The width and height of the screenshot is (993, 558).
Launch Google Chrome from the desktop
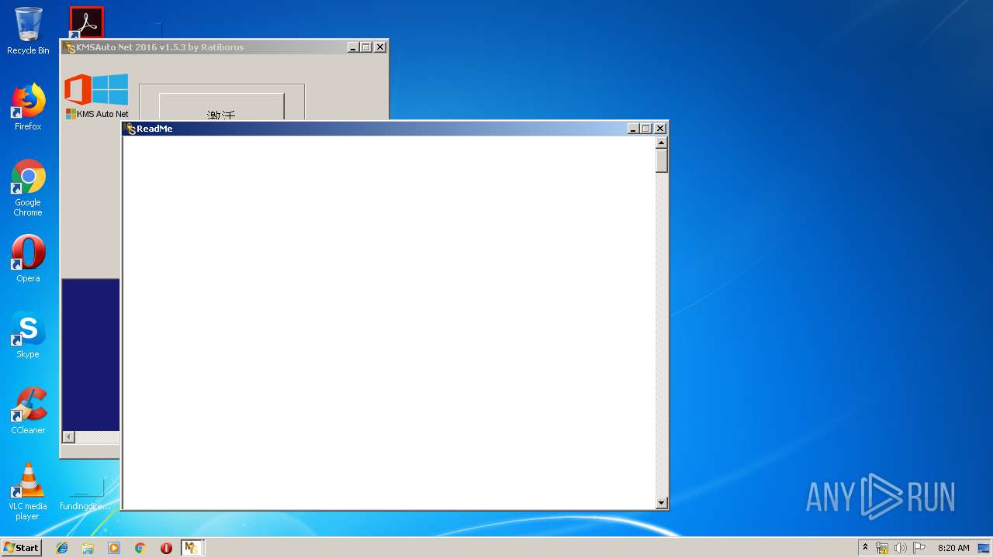[x=28, y=188]
